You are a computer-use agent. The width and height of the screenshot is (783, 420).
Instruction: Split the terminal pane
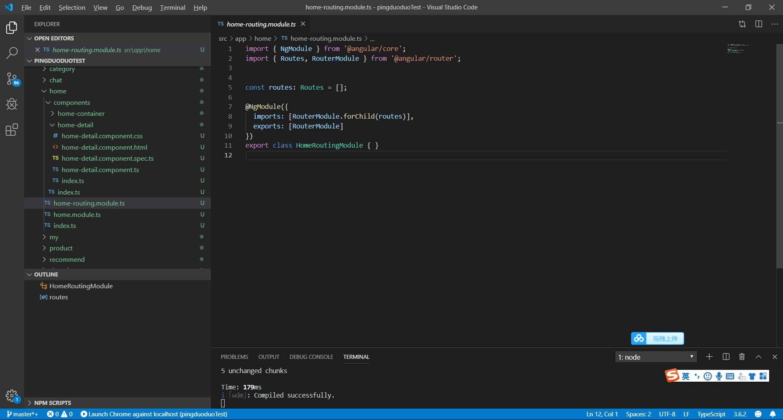click(726, 357)
